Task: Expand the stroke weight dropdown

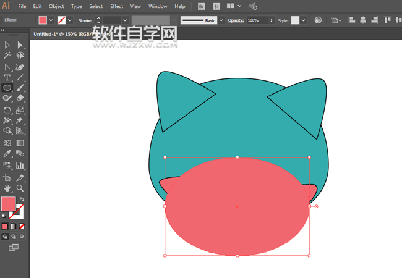Action: 125,20
